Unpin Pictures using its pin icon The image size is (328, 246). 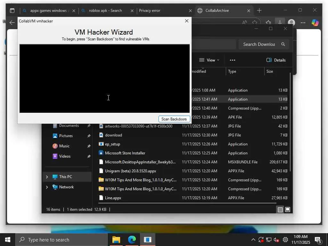click(89, 136)
